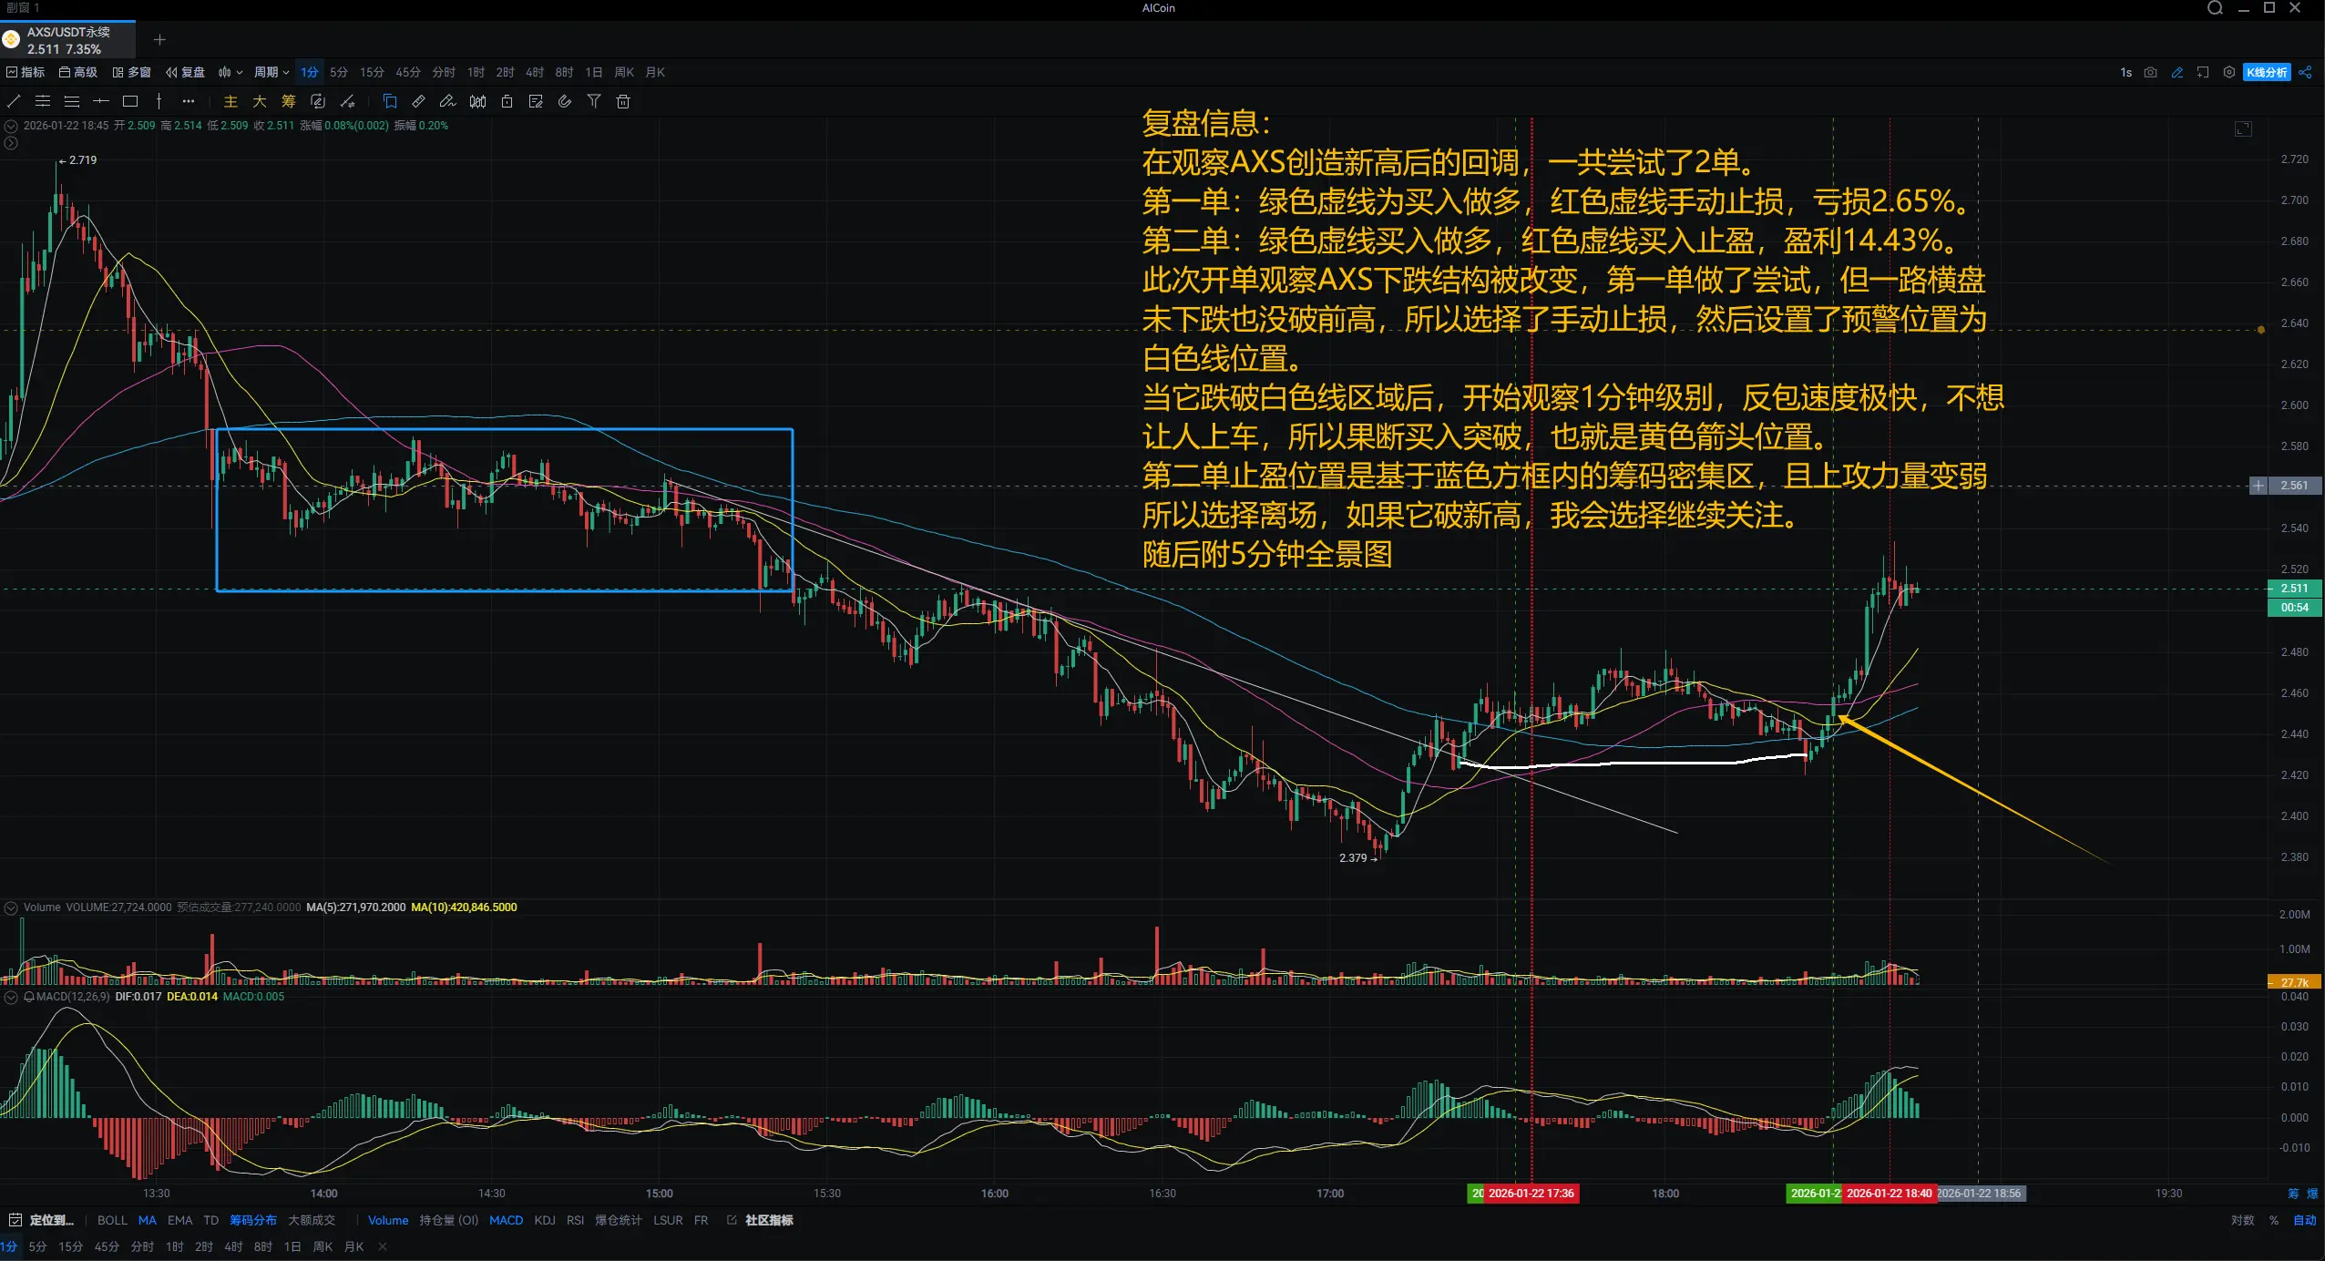Image resolution: width=2325 pixels, height=1261 pixels.
Task: Click the share icon at top right
Action: pyautogui.click(x=2305, y=72)
